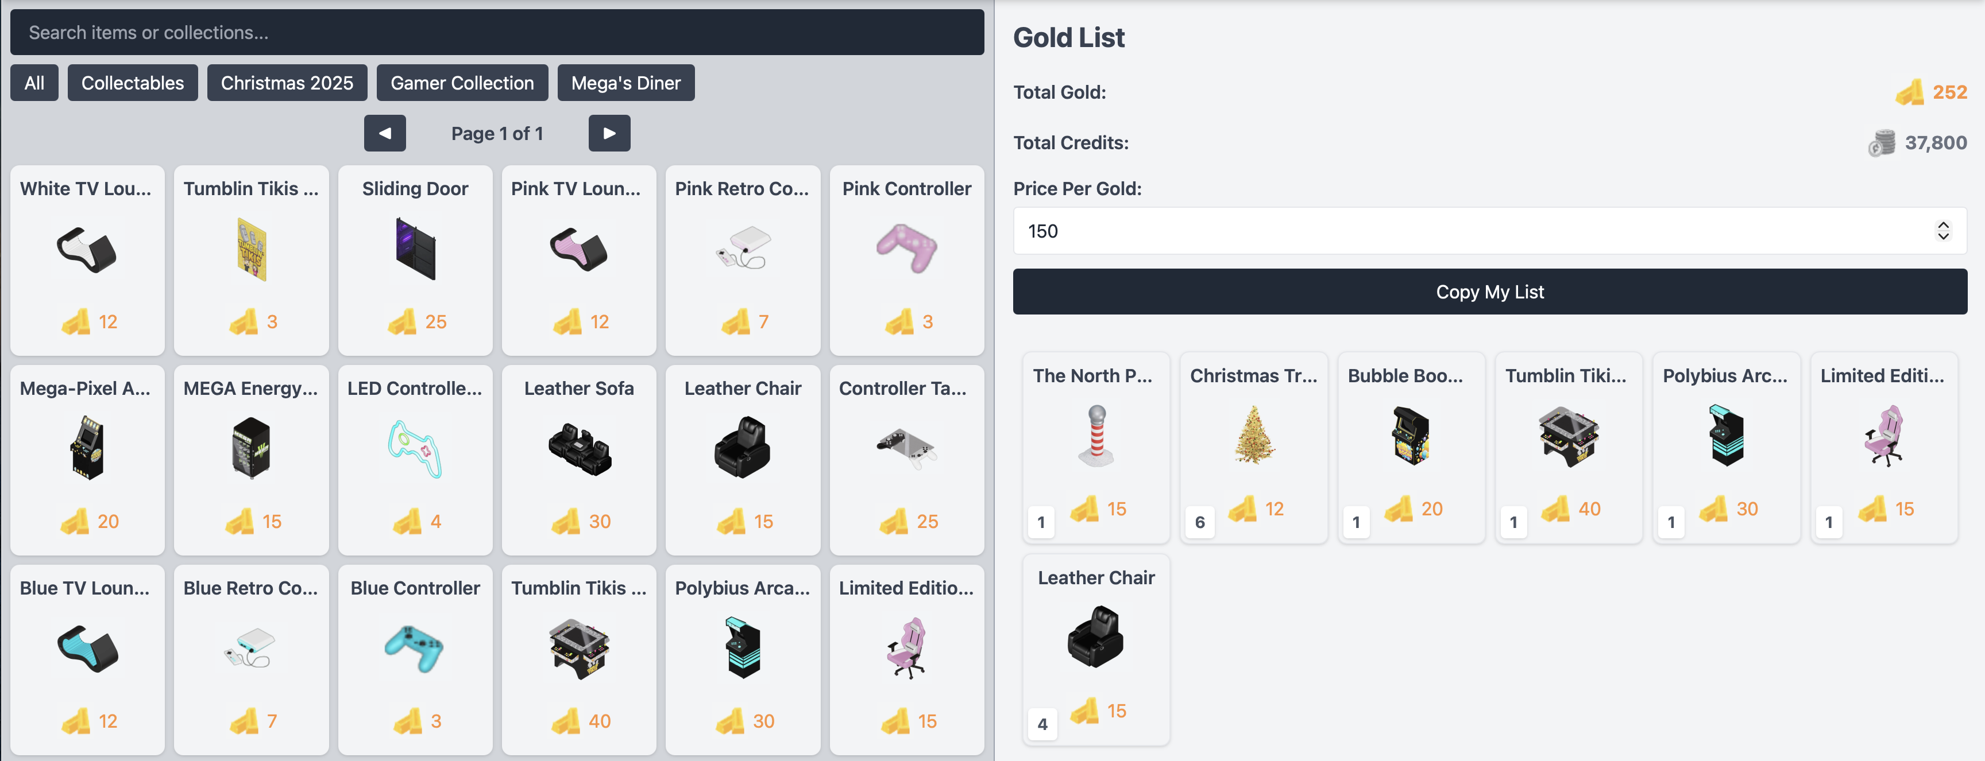Click the Sliding Door item icon
The image size is (1985, 761).
point(415,249)
